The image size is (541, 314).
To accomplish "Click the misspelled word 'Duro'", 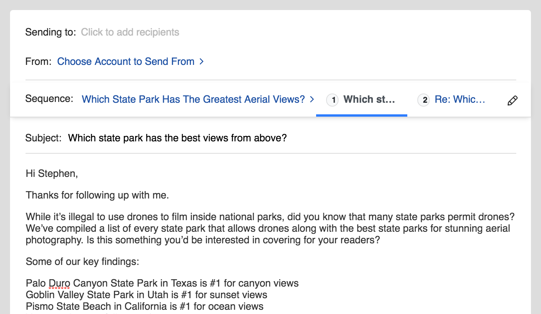I will [59, 283].
